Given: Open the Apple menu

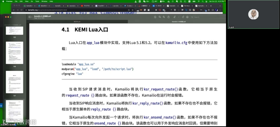Looking at the screenshot, I should (x=3, y=1).
